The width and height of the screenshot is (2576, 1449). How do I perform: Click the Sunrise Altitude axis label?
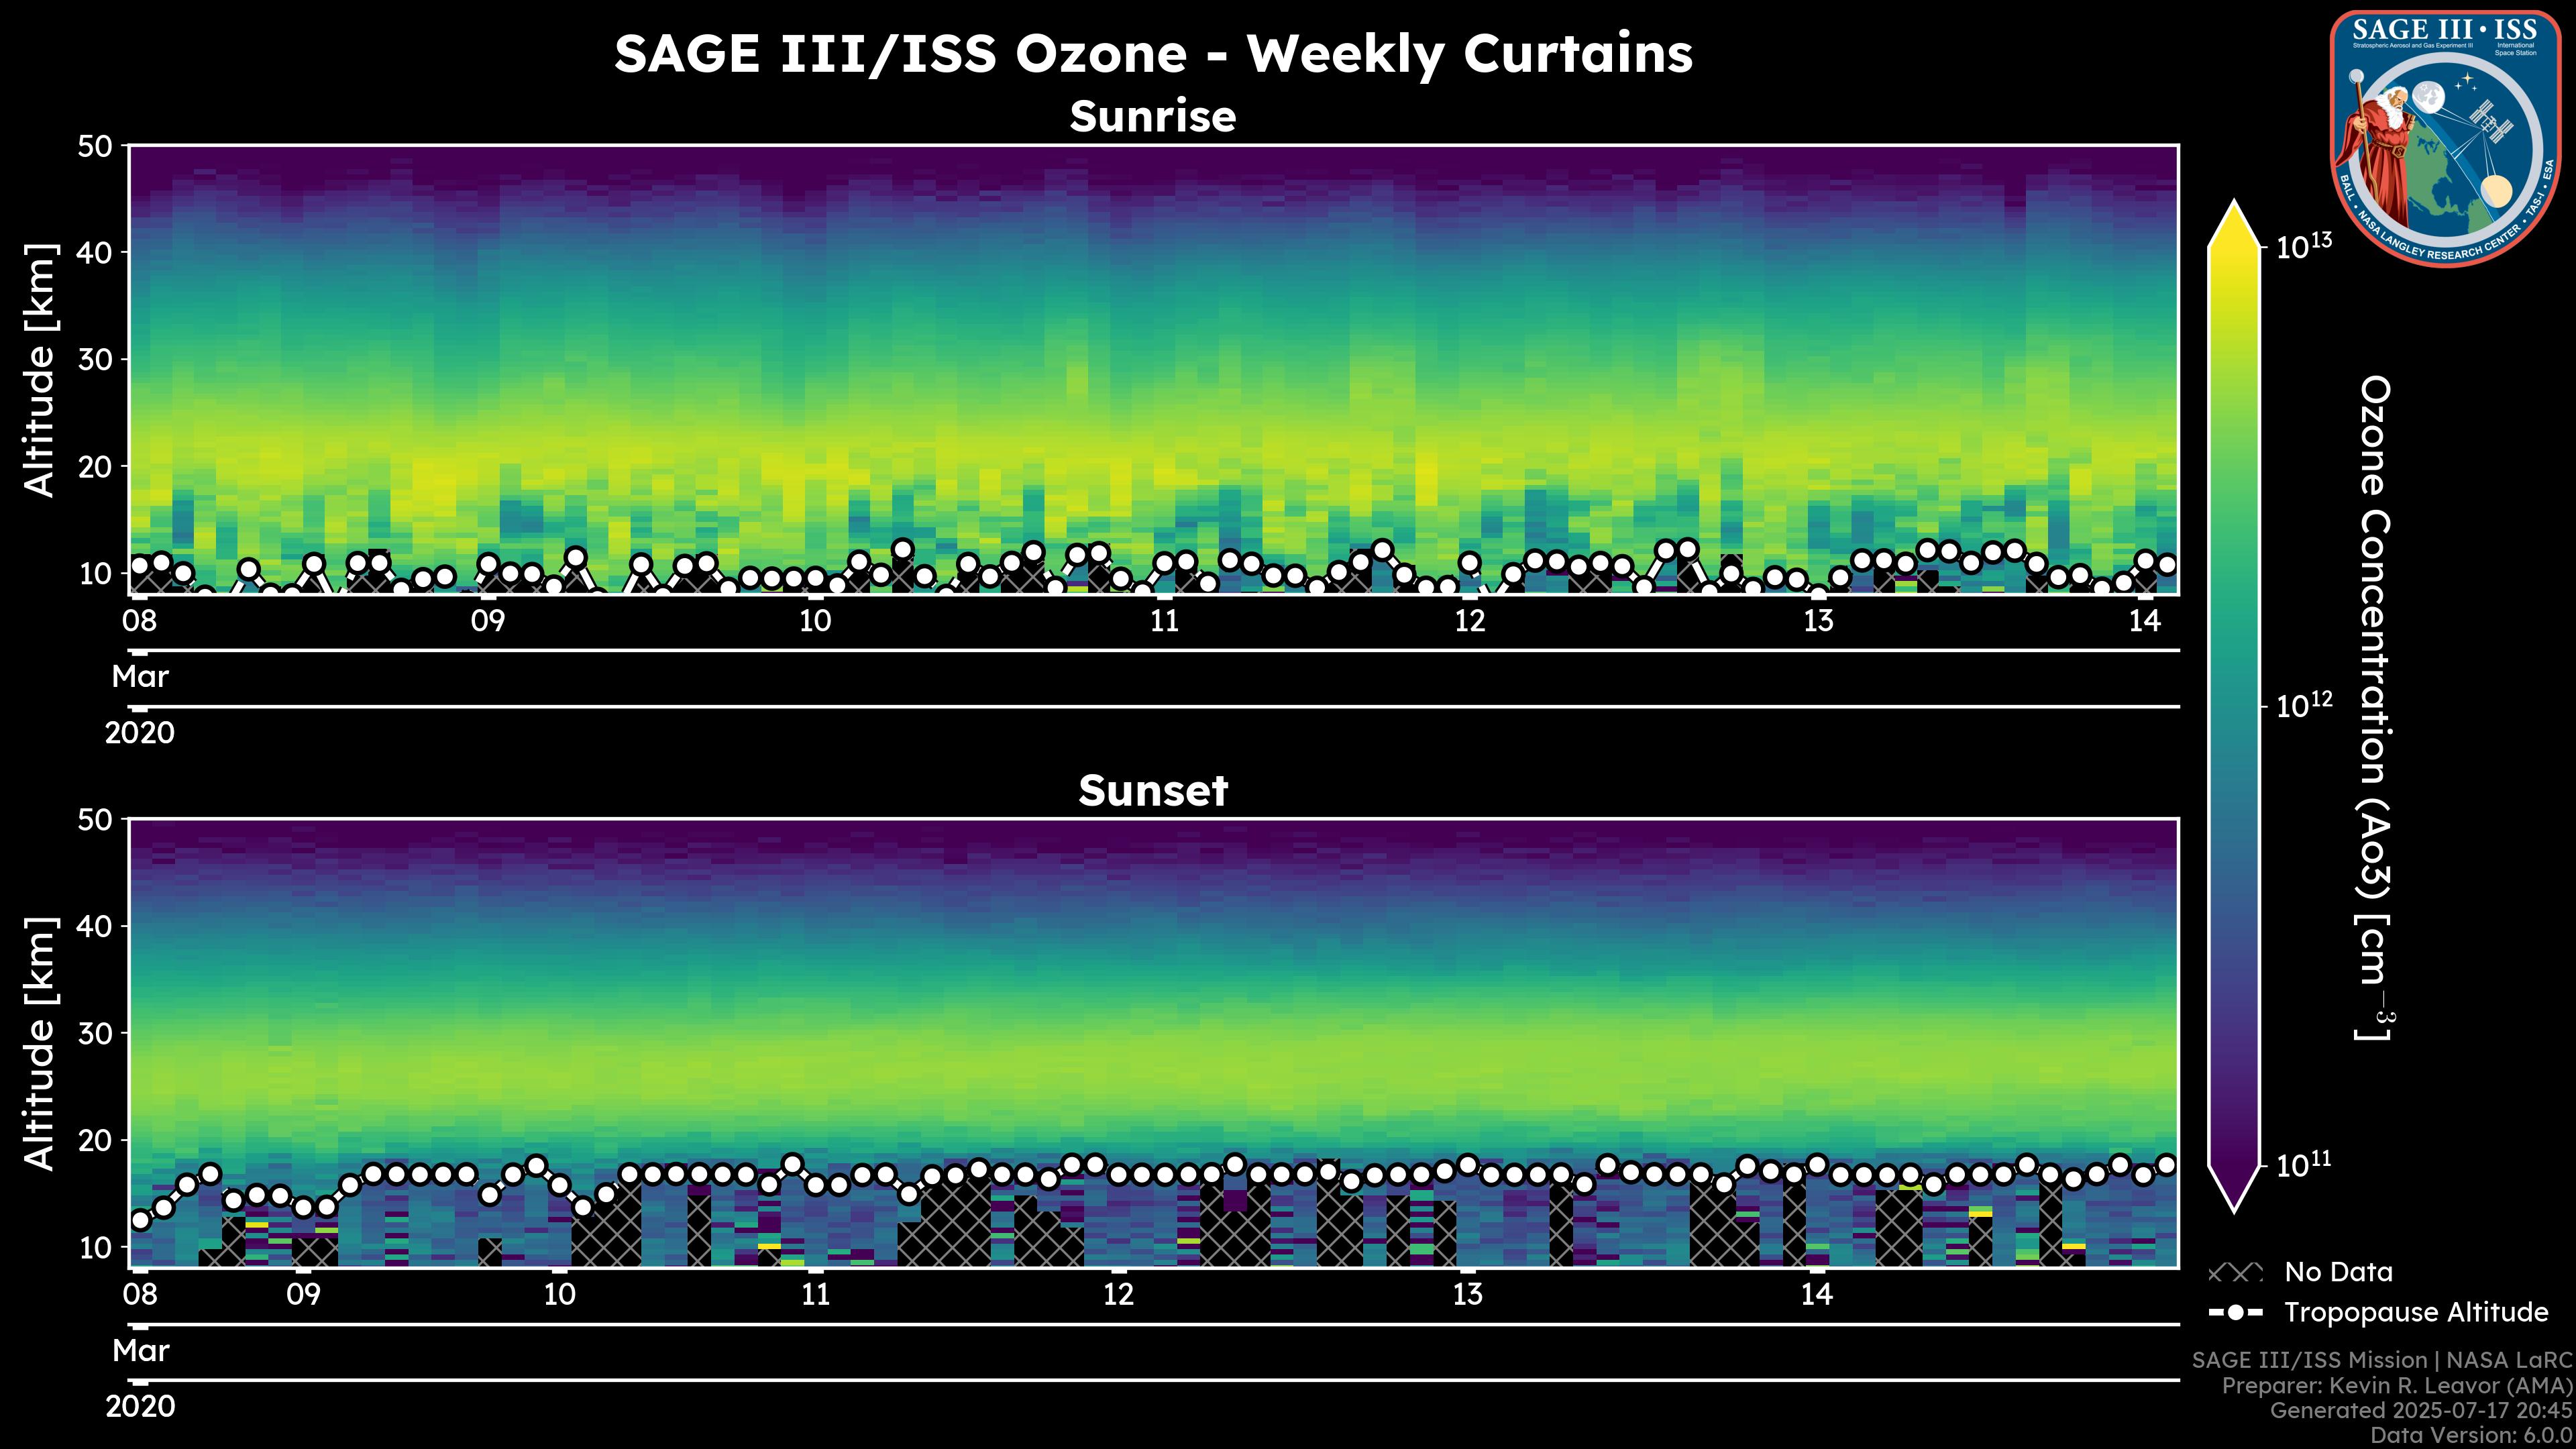(x=40, y=370)
